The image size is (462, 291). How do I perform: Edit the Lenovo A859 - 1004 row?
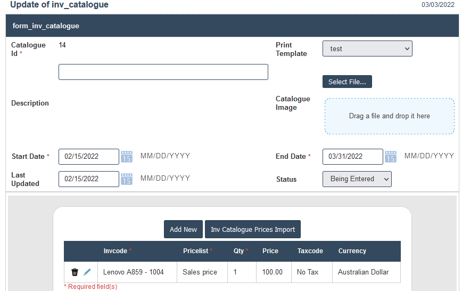tap(87, 272)
